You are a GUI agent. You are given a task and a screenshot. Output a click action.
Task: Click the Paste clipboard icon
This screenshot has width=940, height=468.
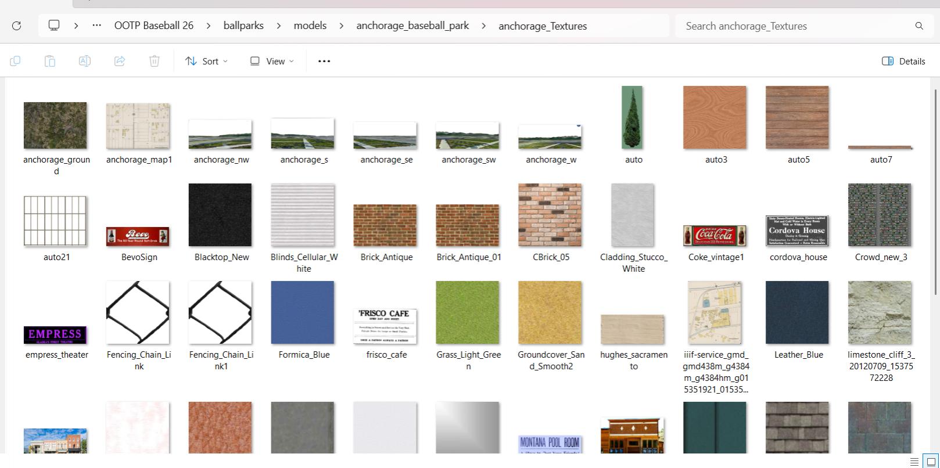(x=50, y=61)
